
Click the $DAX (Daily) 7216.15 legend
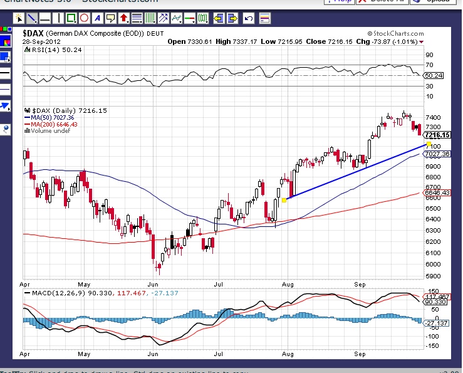[x=66, y=111]
